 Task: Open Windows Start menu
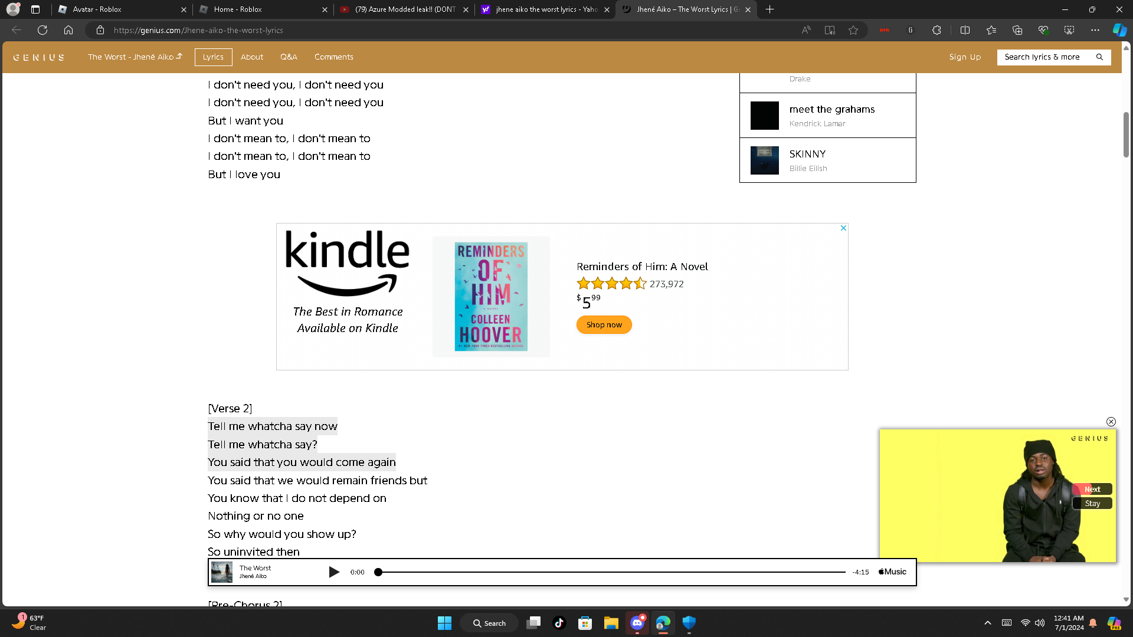444,623
